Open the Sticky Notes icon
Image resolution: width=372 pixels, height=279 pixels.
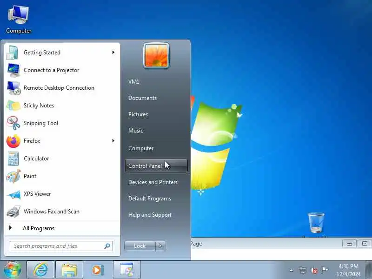tap(13, 106)
